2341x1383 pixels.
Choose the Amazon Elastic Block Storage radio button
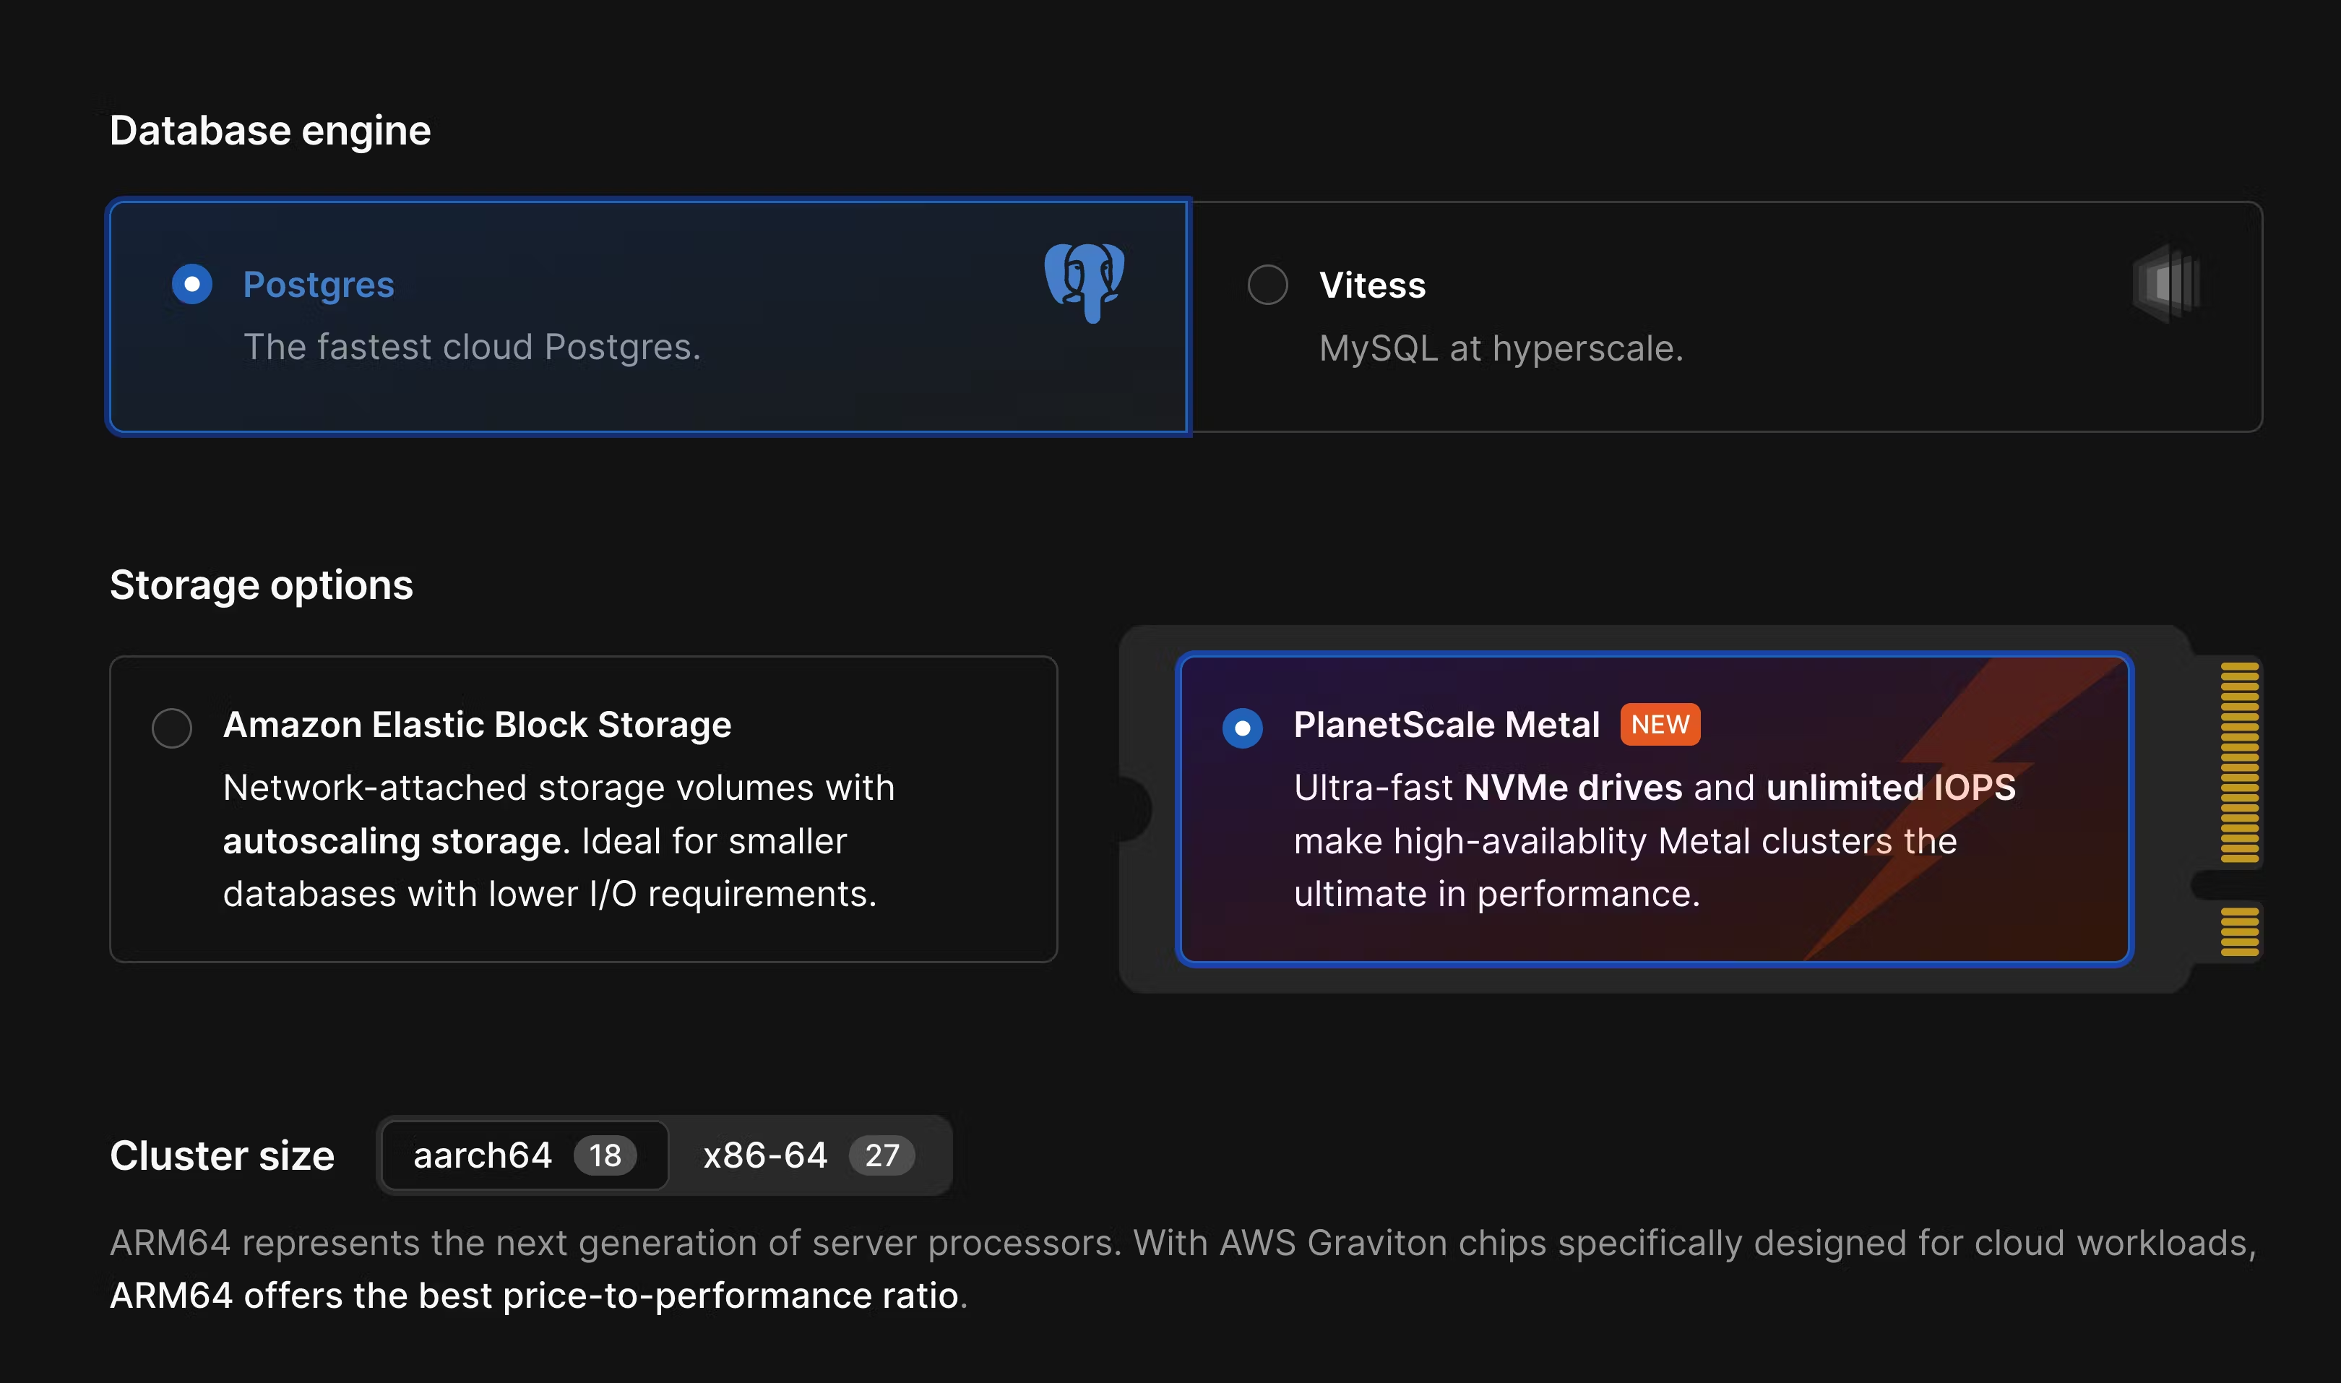[x=171, y=727]
